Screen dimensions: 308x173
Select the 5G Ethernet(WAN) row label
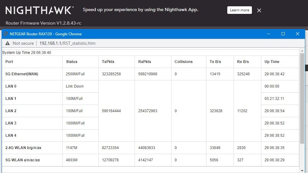tap(22, 74)
